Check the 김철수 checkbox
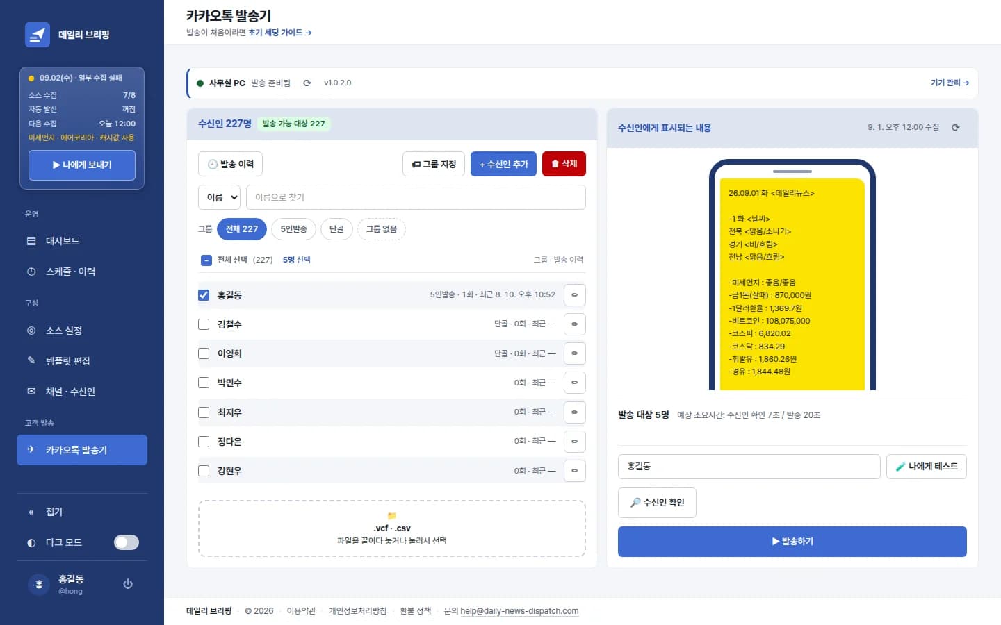The width and height of the screenshot is (1001, 625). (204, 324)
